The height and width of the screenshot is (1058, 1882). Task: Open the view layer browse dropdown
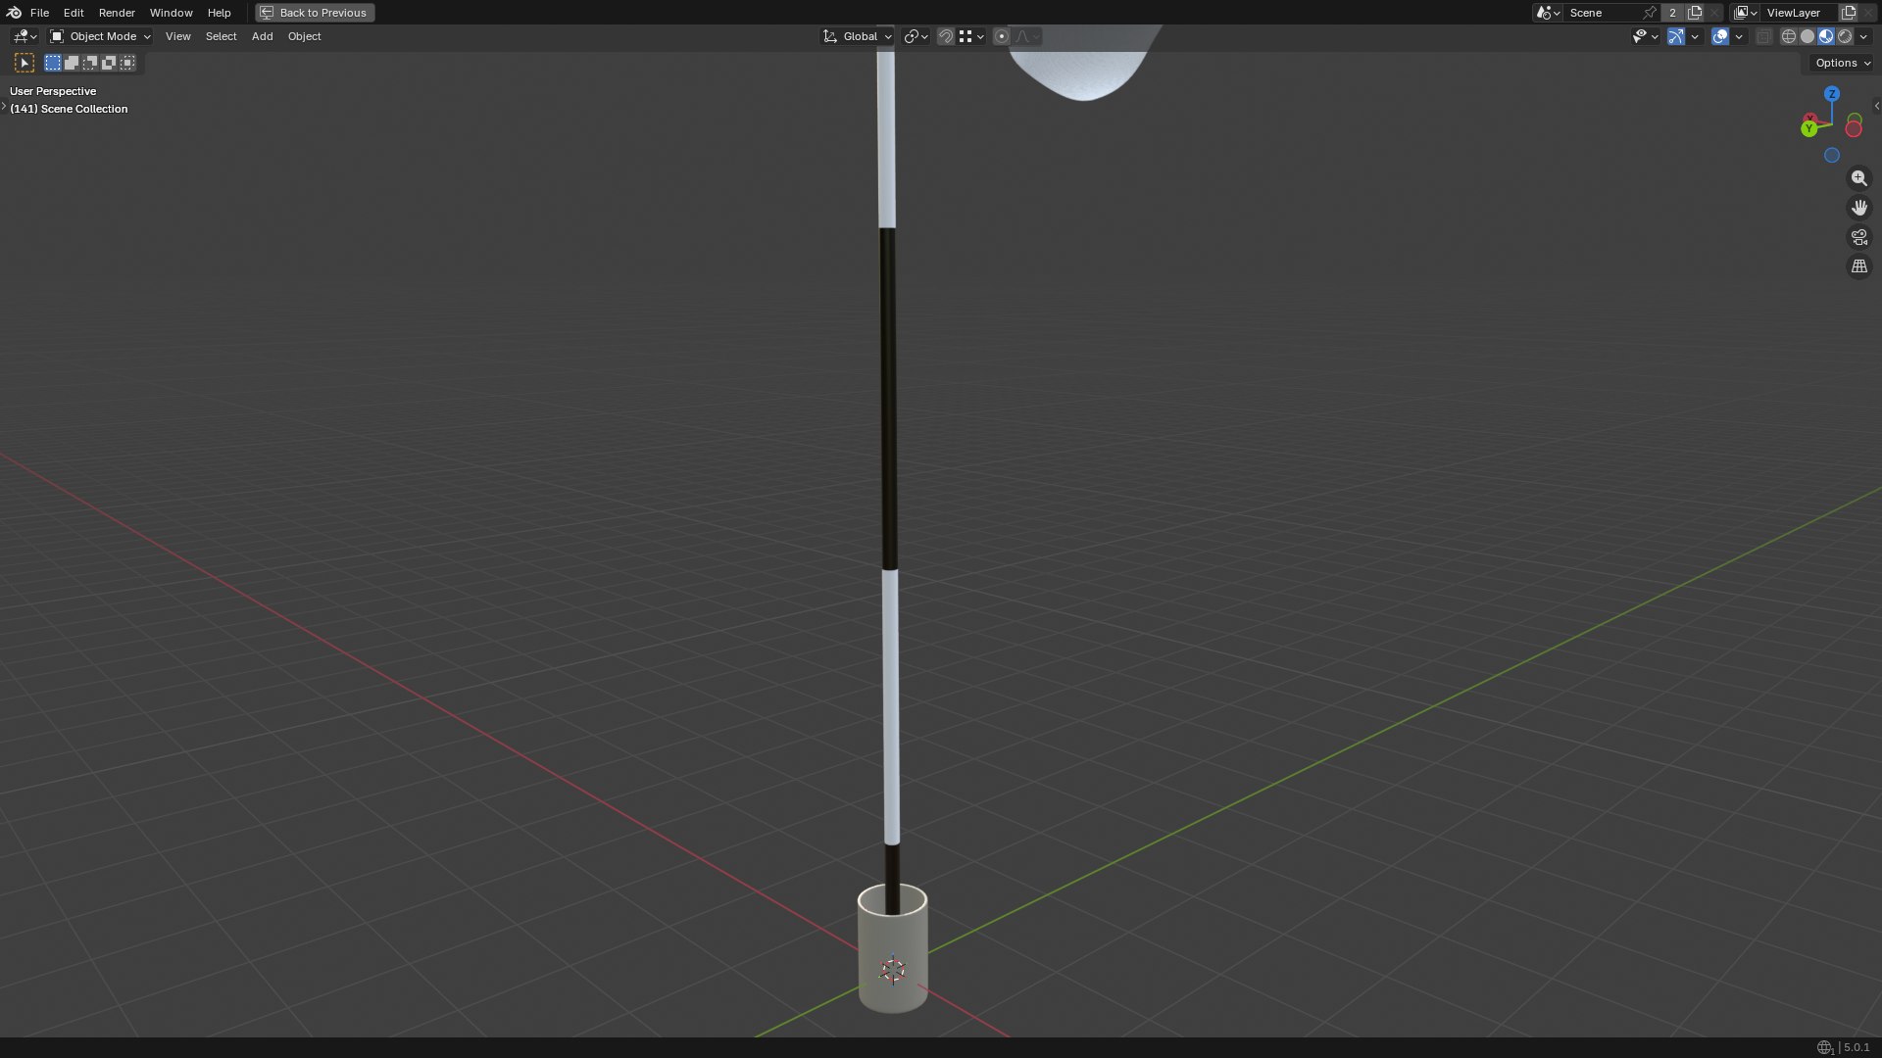click(x=1745, y=13)
